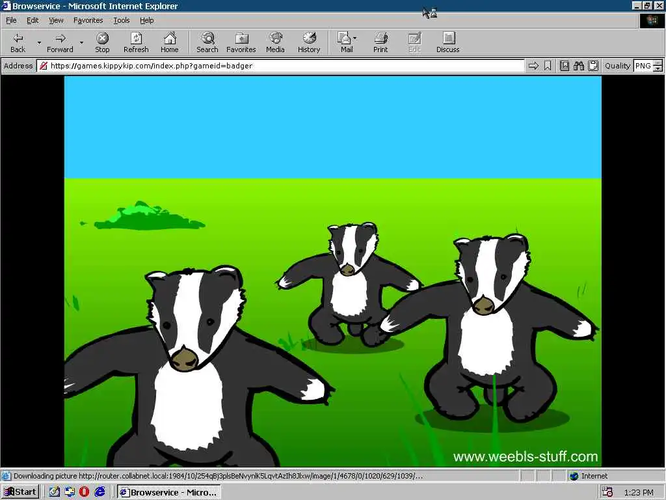Image resolution: width=666 pixels, height=500 pixels.
Task: Stop the page loading
Action: coord(102,42)
